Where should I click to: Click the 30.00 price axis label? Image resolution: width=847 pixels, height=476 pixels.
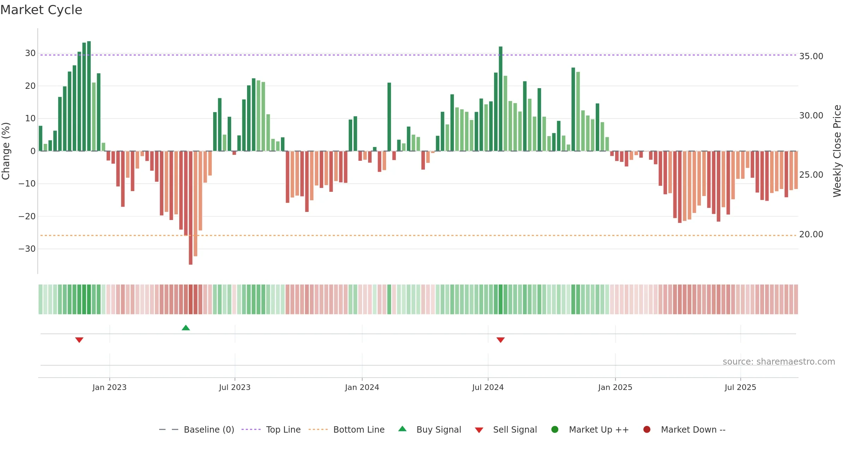click(x=811, y=115)
